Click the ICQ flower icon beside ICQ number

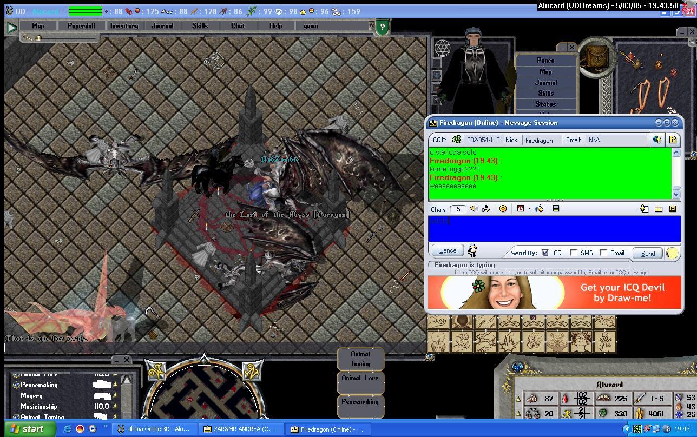(x=456, y=140)
